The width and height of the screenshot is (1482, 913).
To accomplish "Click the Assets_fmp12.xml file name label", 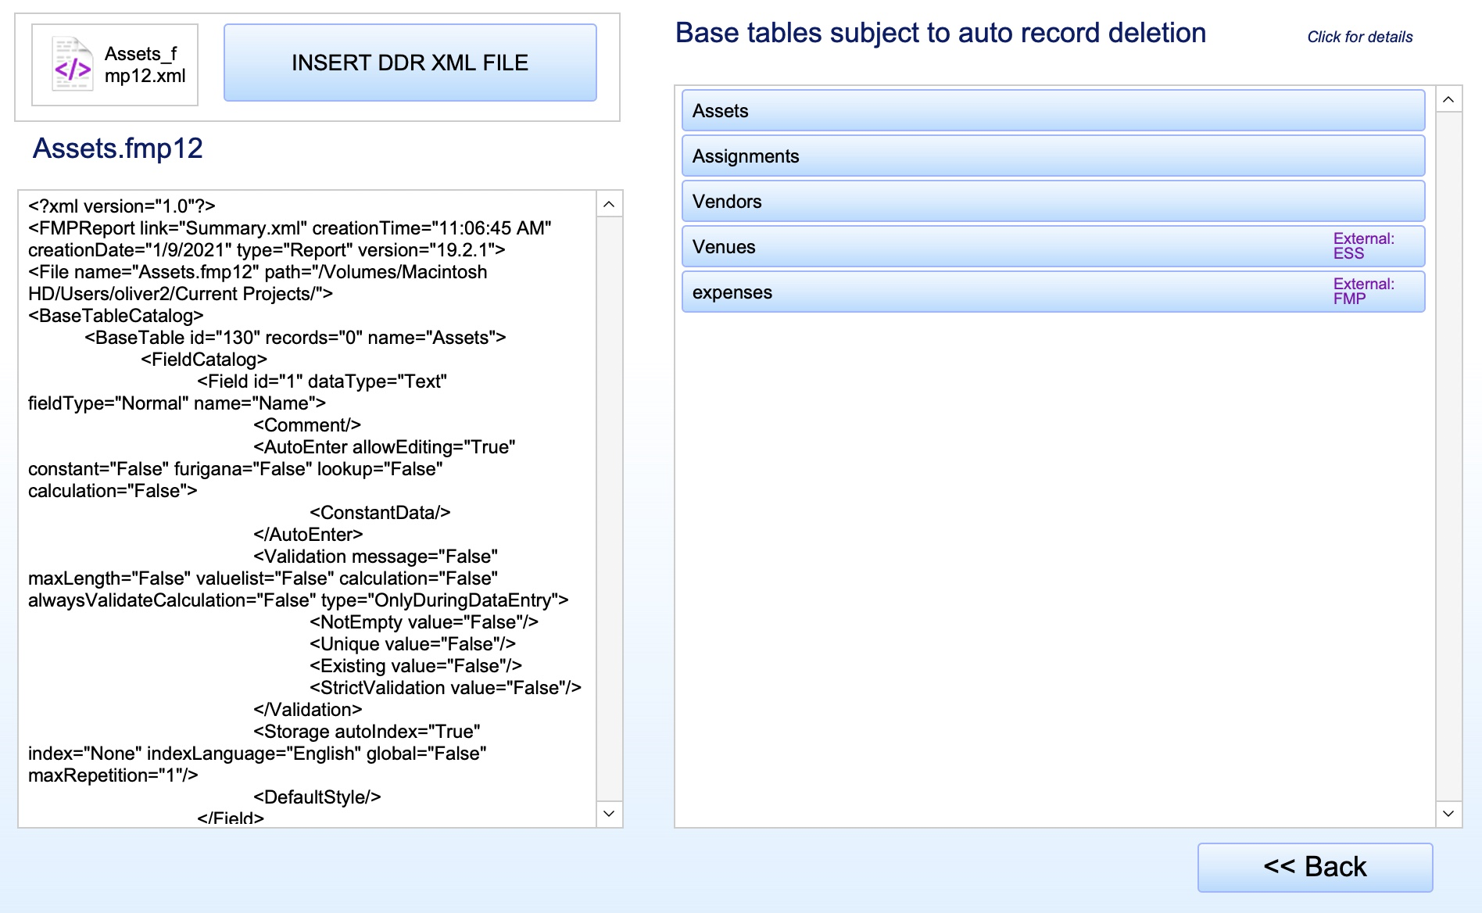I will pyautogui.click(x=145, y=65).
